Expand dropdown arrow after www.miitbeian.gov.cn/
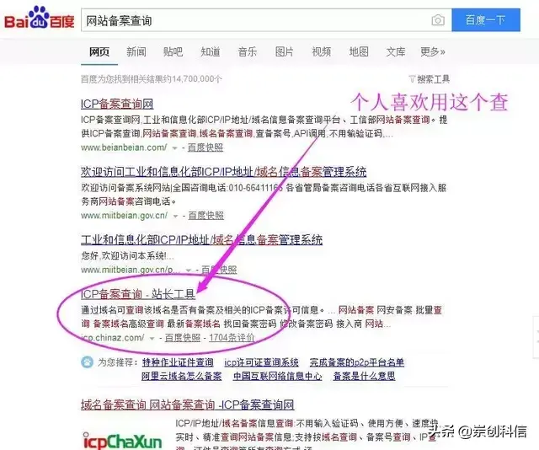Screen dimensions: 539x450 (175, 217)
